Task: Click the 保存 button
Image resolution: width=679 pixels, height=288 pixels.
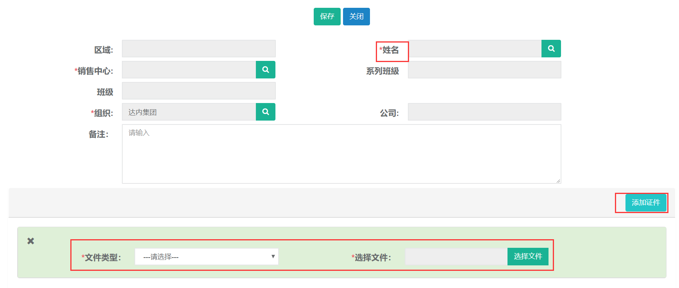Action: coord(327,16)
